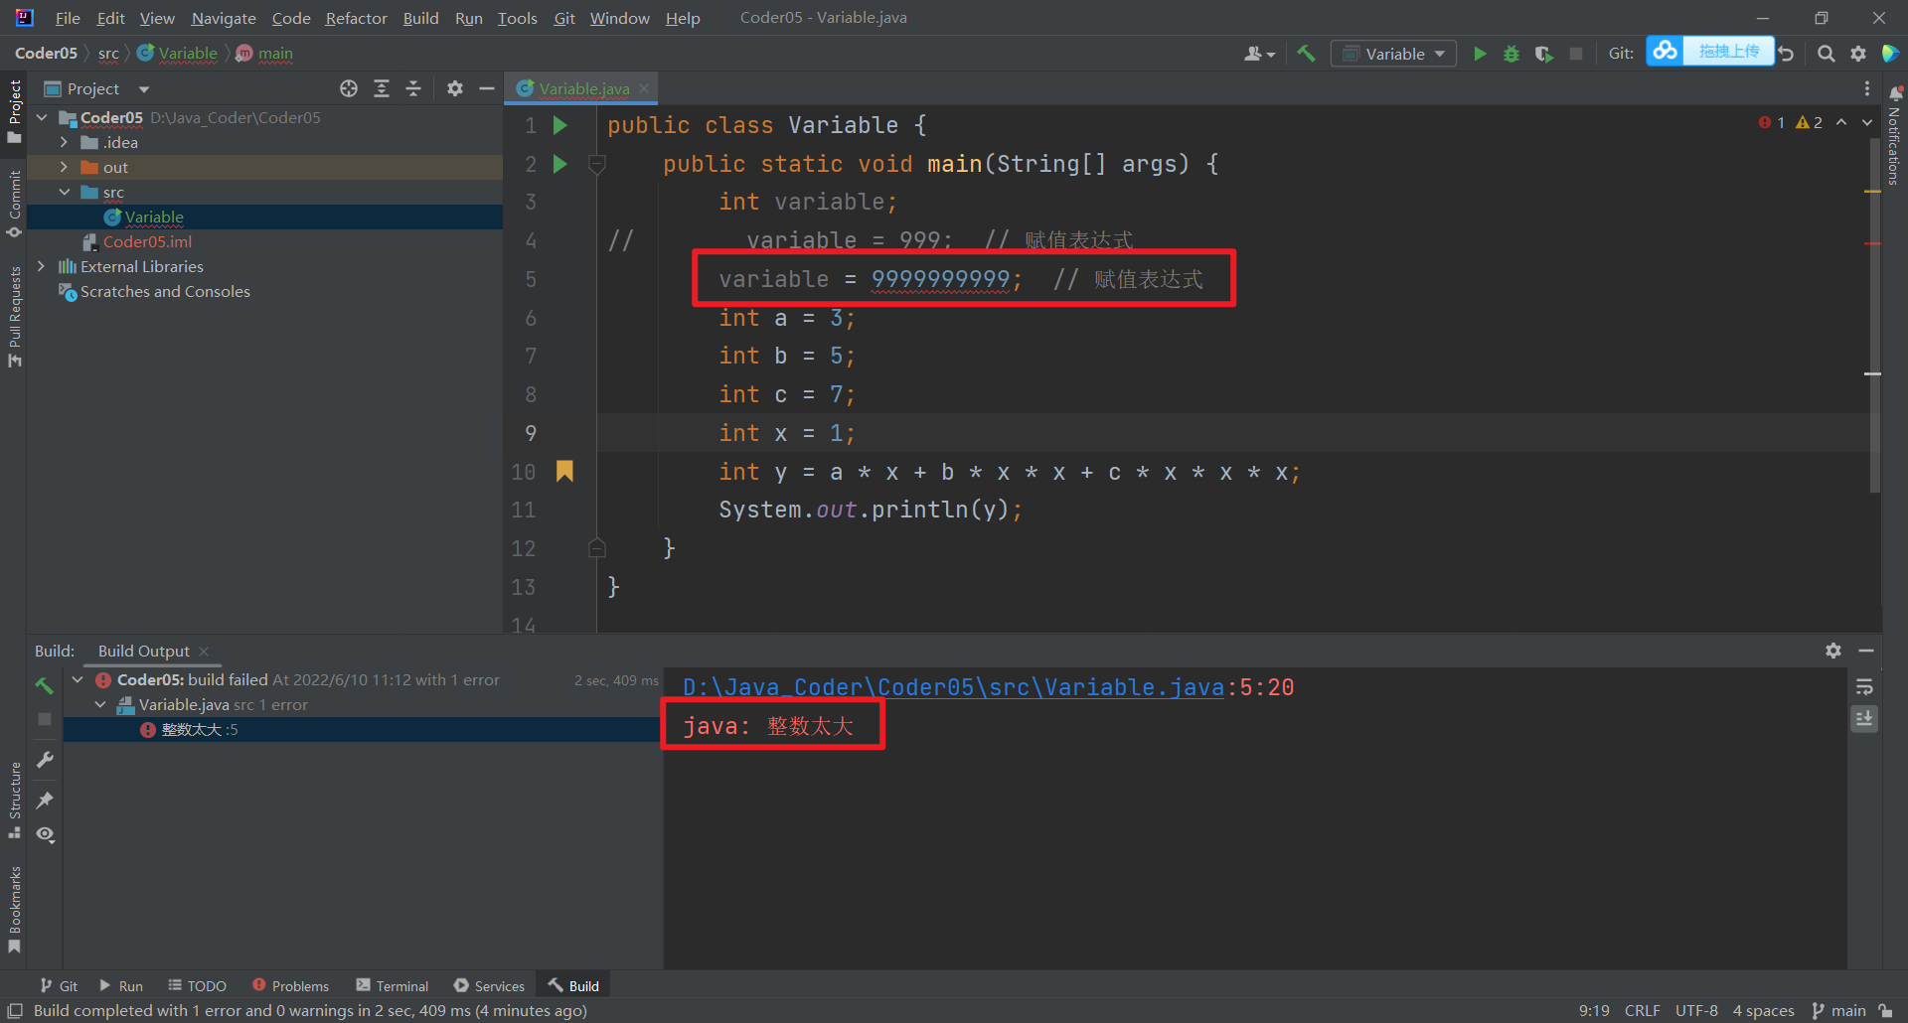This screenshot has height=1023, width=1908.
Task: Toggle scroll to end in build output
Action: pyautogui.click(x=1865, y=718)
